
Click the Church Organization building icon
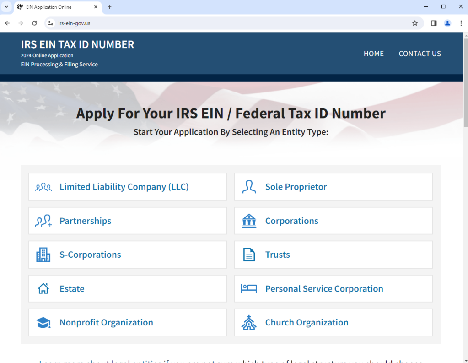(x=249, y=323)
